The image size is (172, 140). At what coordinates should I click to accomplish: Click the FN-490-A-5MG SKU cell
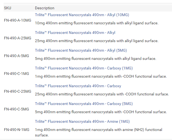[x=16, y=56]
